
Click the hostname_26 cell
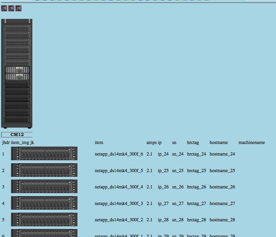coord(222,187)
